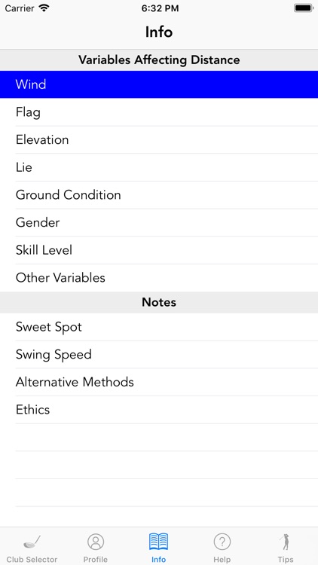This screenshot has width=318, height=565.
Task: Select the Gender list row
Action: tap(159, 222)
